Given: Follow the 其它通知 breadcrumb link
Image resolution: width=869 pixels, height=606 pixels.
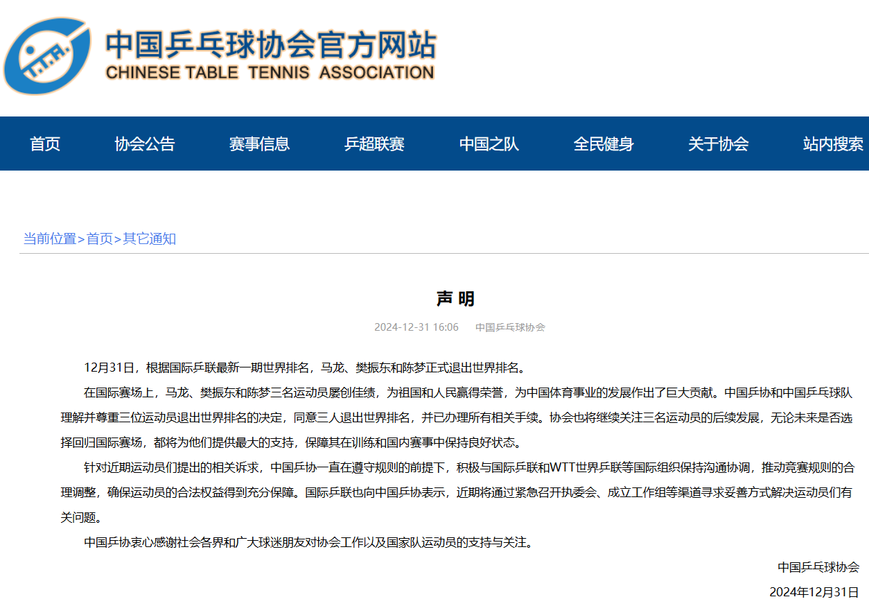Looking at the screenshot, I should pos(150,239).
